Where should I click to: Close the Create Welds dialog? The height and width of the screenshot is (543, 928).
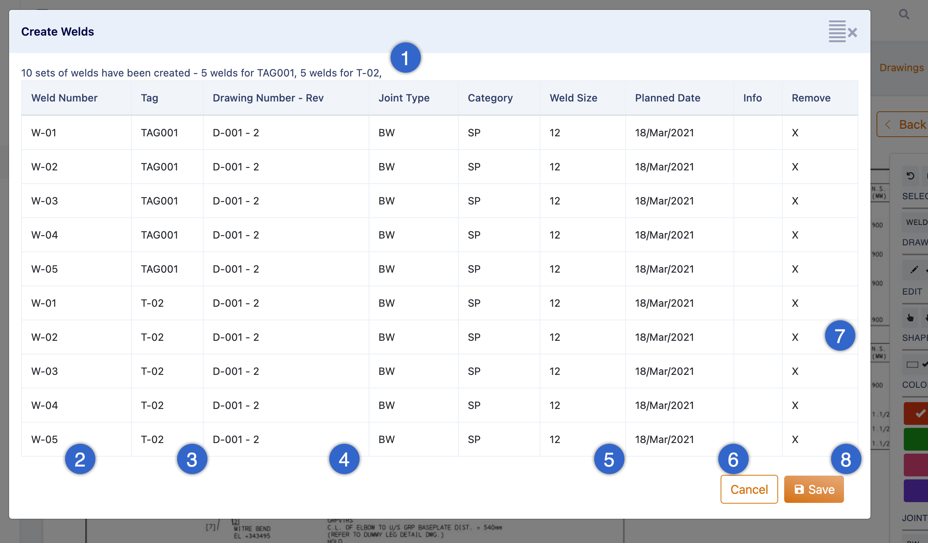pyautogui.click(x=852, y=33)
